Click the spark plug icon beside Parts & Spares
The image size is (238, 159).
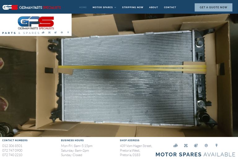pyautogui.click(x=68, y=33)
